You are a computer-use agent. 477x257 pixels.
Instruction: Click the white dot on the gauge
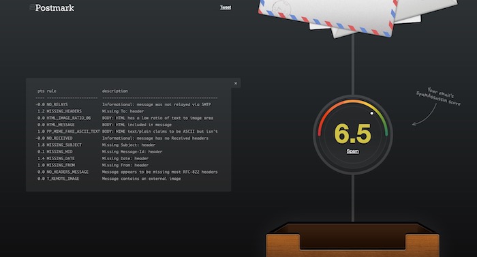click(x=371, y=113)
